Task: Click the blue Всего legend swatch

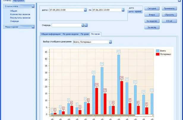Action: click(x=158, y=51)
